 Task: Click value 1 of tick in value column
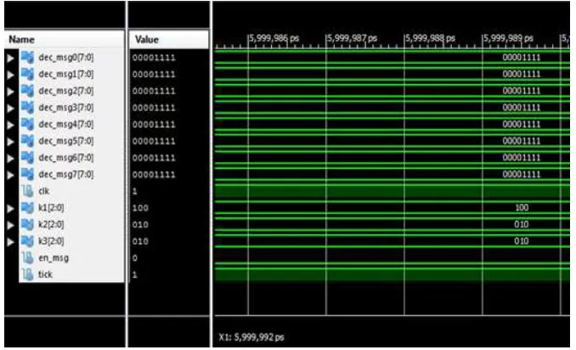click(135, 274)
